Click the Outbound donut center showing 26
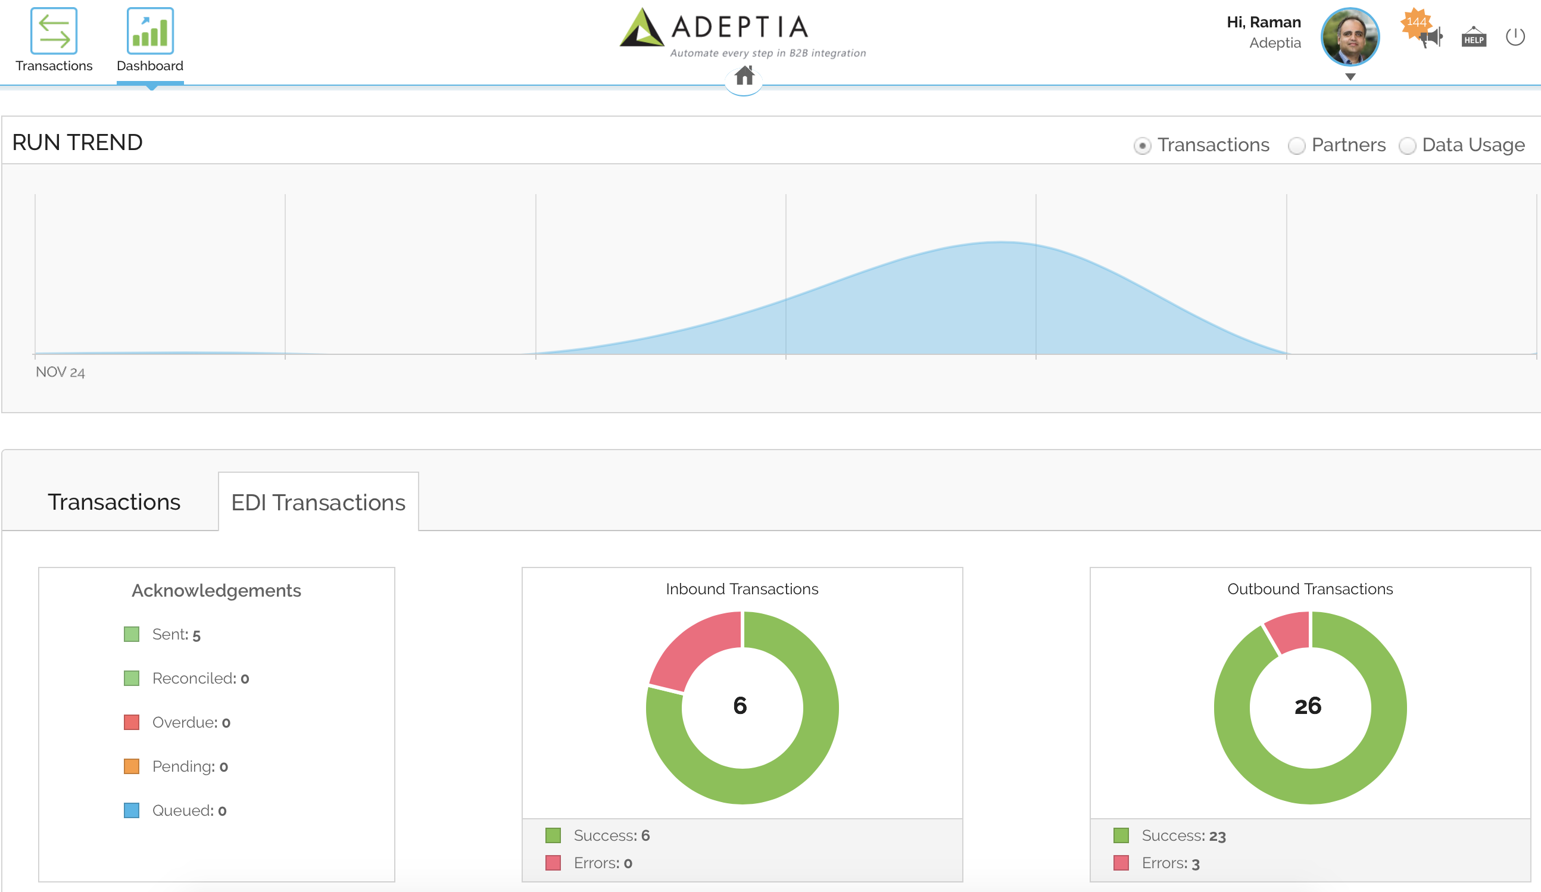This screenshot has height=892, width=1541. coord(1308,706)
